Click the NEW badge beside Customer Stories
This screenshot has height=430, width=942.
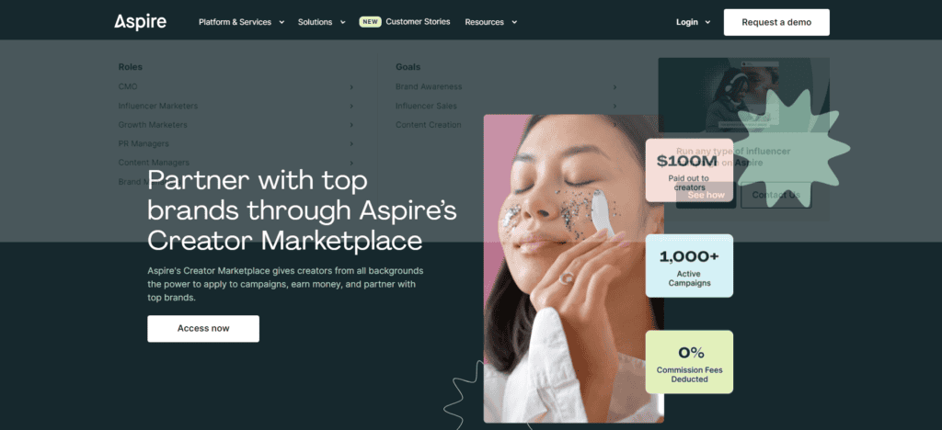(370, 21)
